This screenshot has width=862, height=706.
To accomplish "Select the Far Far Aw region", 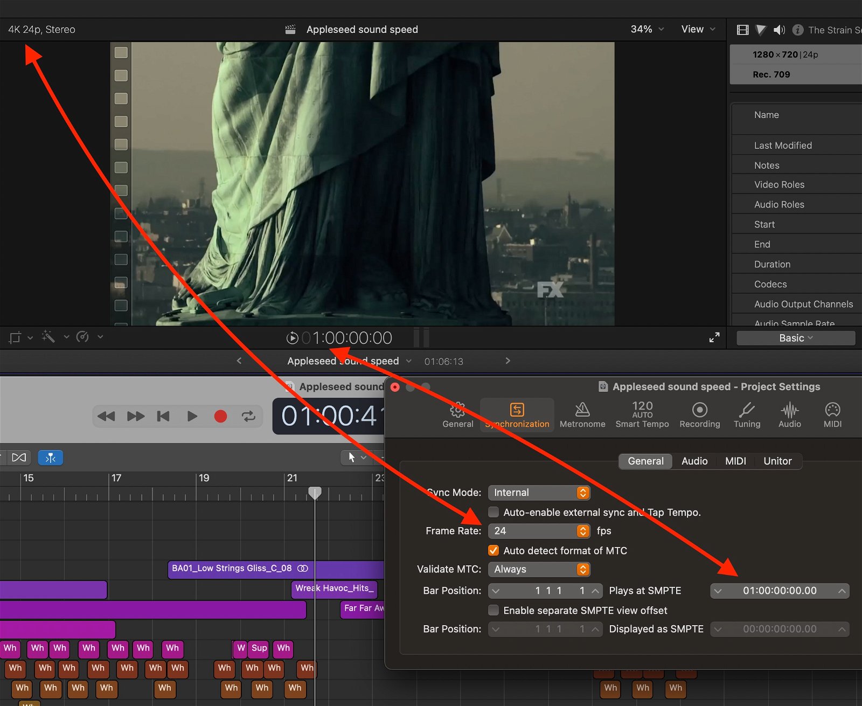I will tap(362, 609).
